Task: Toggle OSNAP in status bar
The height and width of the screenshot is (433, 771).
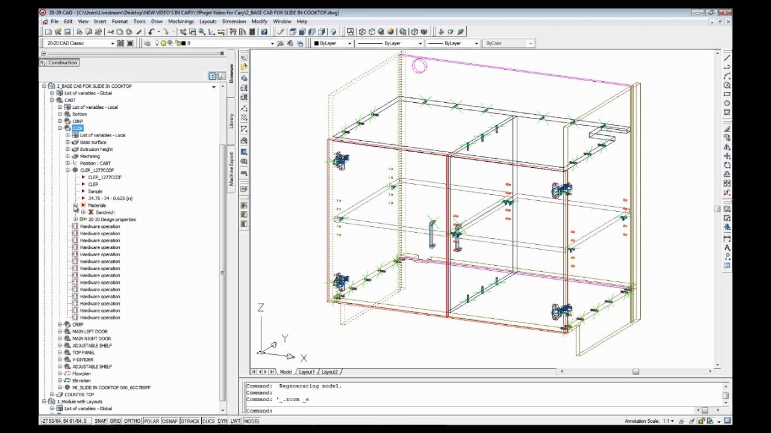Action: pyautogui.click(x=170, y=421)
